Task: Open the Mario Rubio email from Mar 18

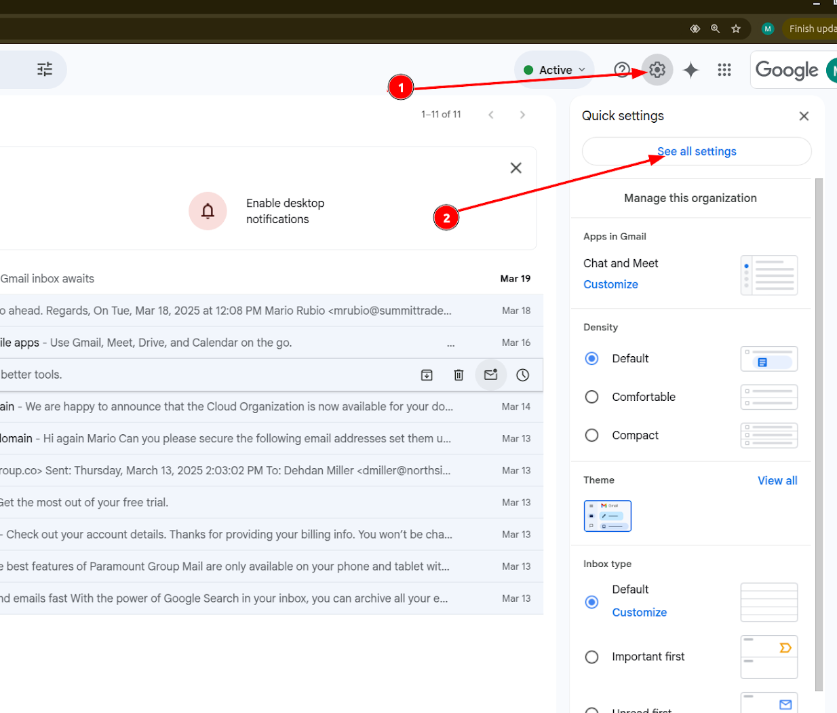Action: [x=271, y=311]
